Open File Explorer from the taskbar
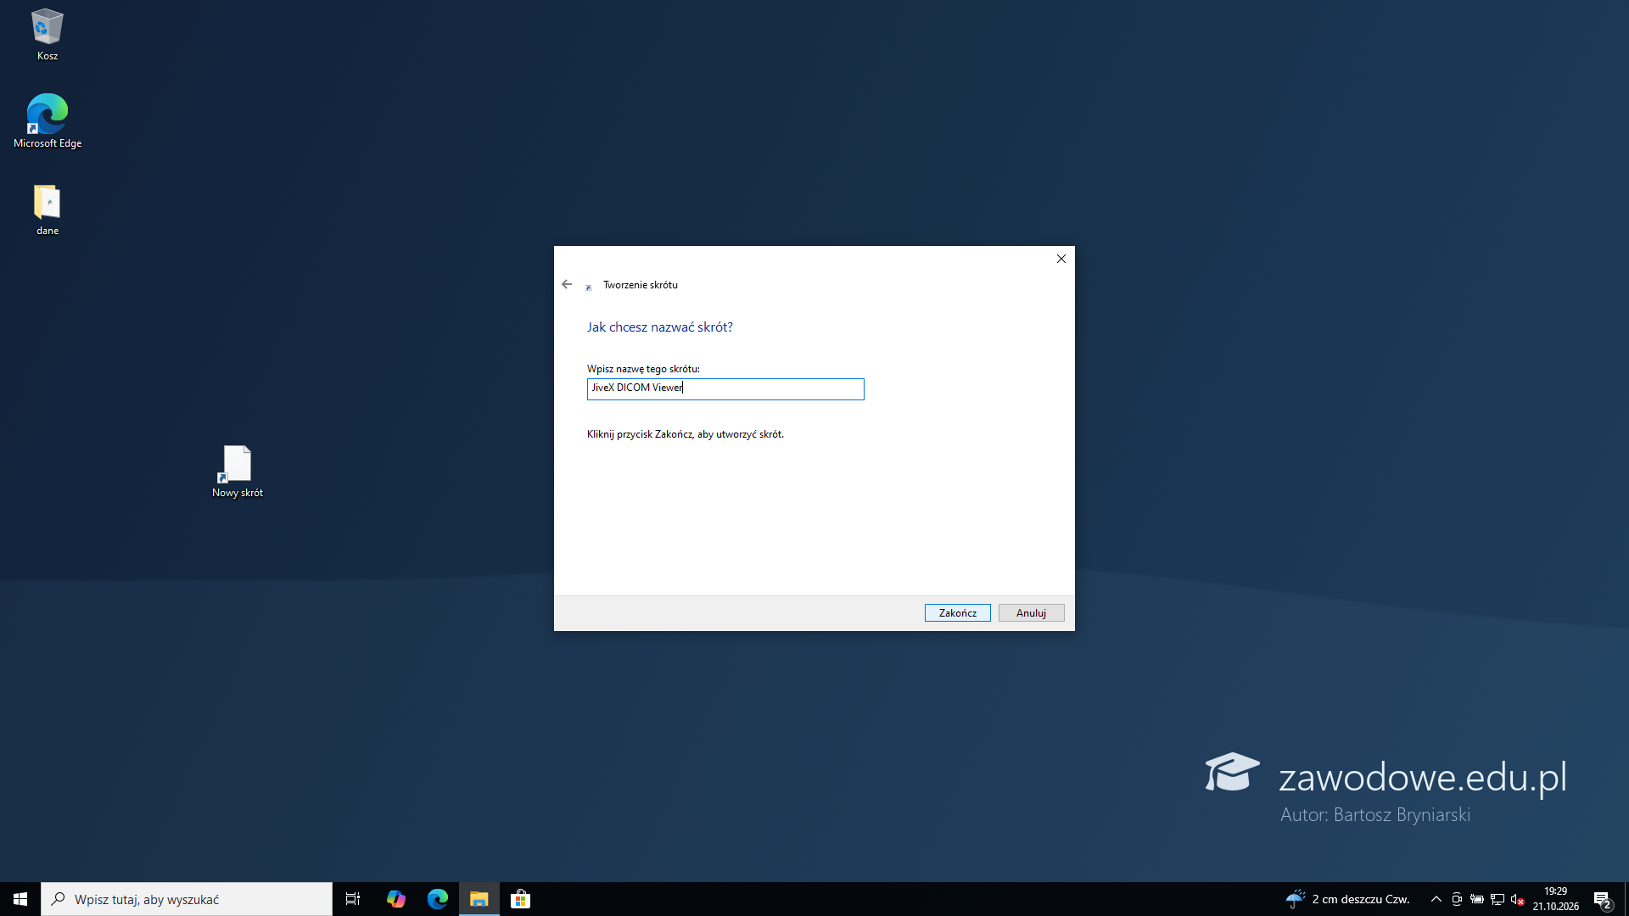The width and height of the screenshot is (1629, 916). pos(479,899)
